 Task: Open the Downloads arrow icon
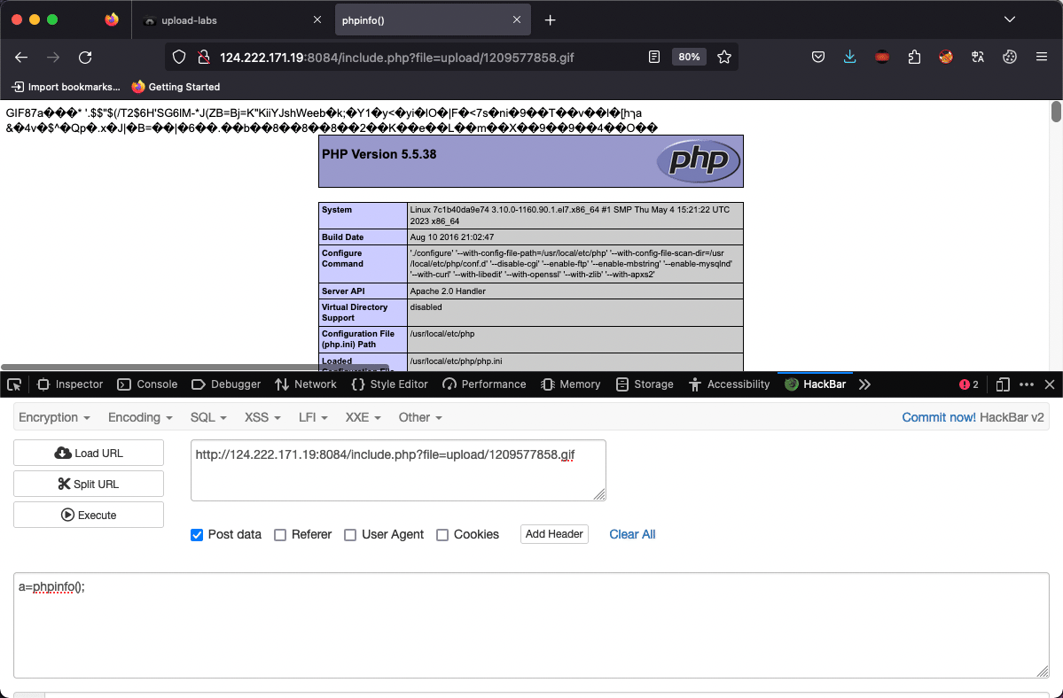pos(849,57)
